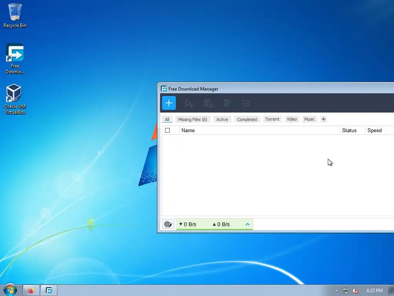Image resolution: width=394 pixels, height=296 pixels.
Task: Switch to the Active tab
Action: (x=222, y=119)
